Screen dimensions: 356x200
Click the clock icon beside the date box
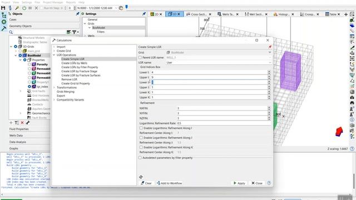tap(121, 8)
